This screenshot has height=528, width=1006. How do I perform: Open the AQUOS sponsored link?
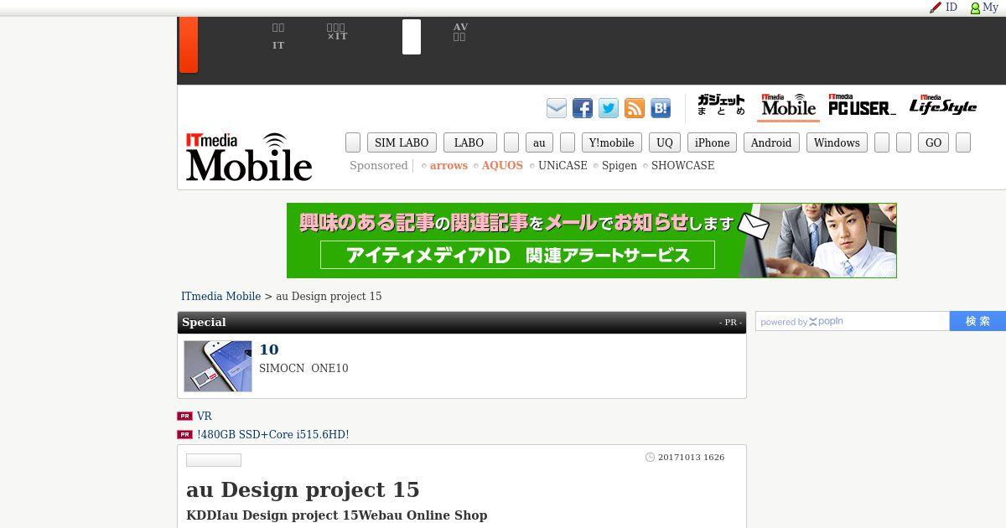(502, 166)
